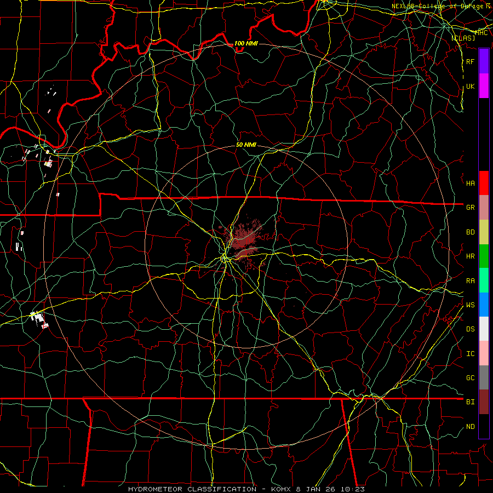
Task: Click the UK magenta legend swatch
Action: tap(484, 86)
